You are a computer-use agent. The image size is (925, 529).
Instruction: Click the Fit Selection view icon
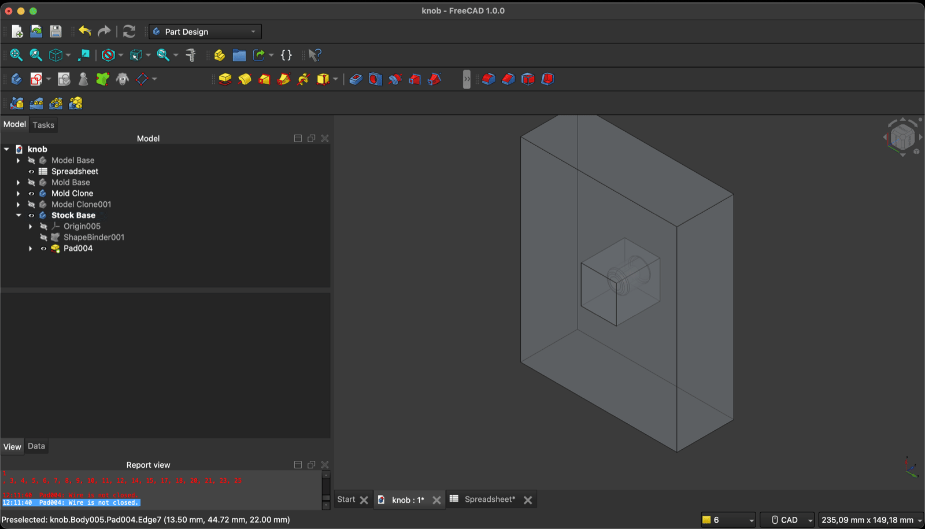(36, 55)
